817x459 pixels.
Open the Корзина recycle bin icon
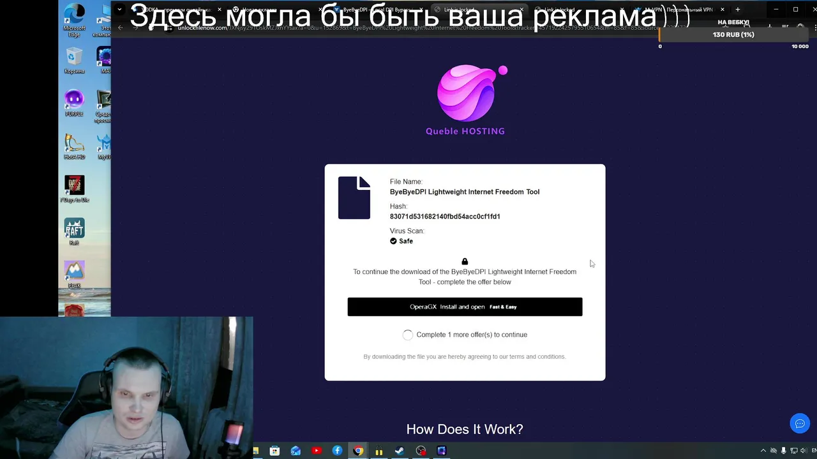[74, 61]
